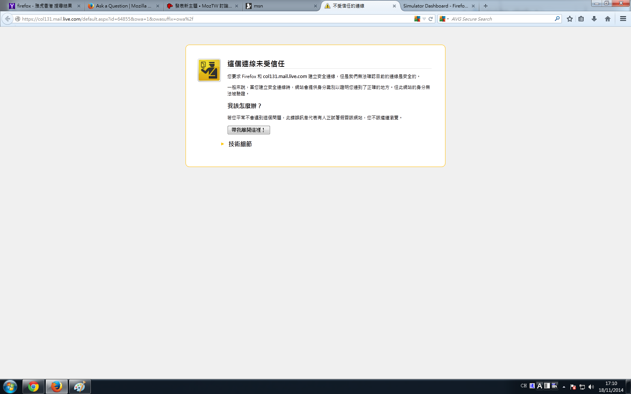This screenshot has height=394, width=631.
Task: Open the Firefox hamburger menu
Action: (x=623, y=19)
